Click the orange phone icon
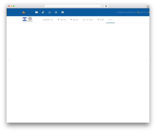The image size is (156, 132). (x=149, y=12)
